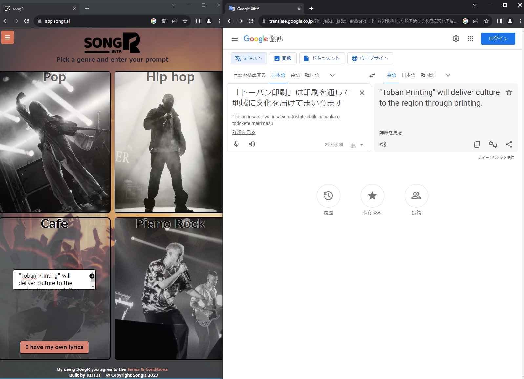
Task: Select ドキュメント translation mode
Action: point(322,58)
